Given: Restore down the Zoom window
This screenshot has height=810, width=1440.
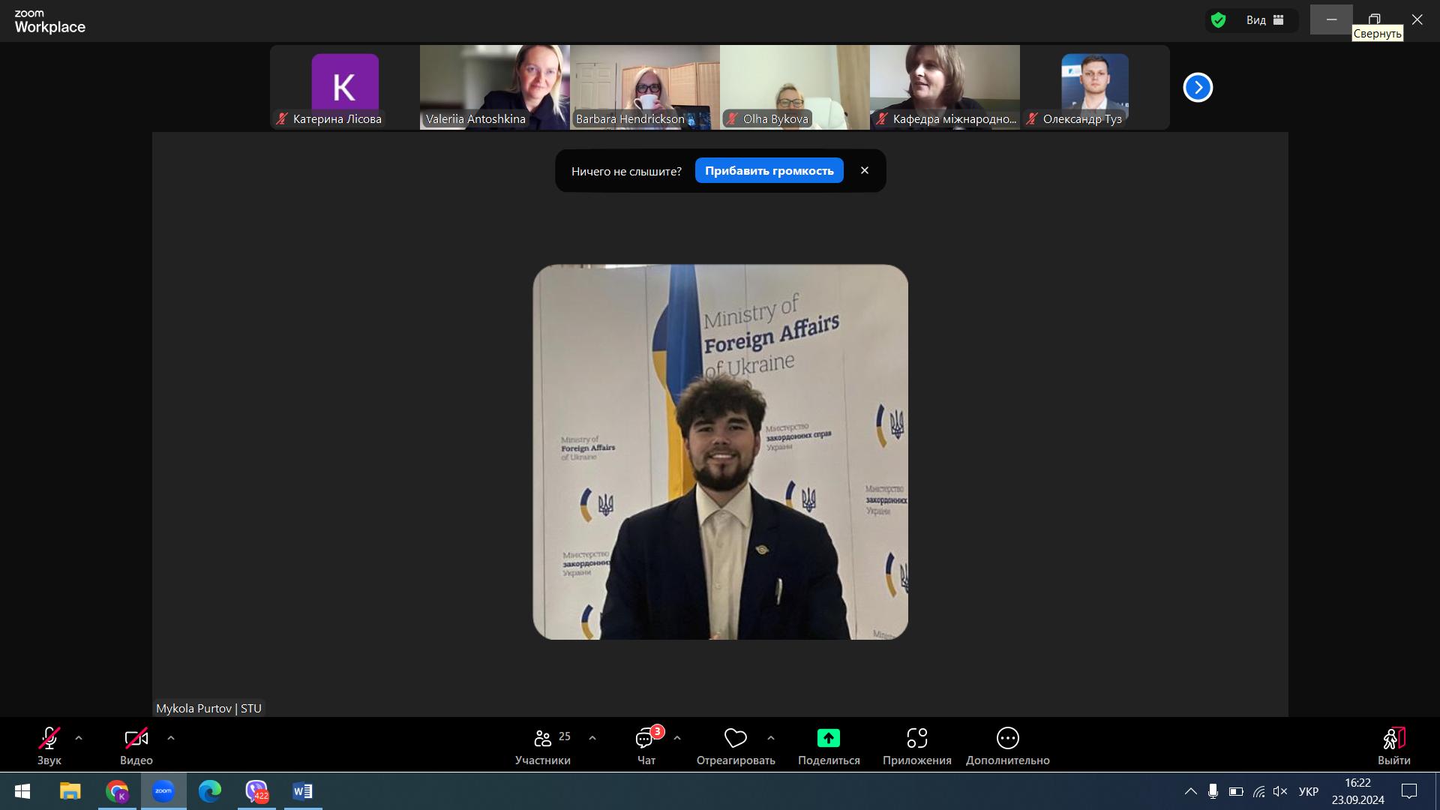Looking at the screenshot, I should [x=1374, y=19].
